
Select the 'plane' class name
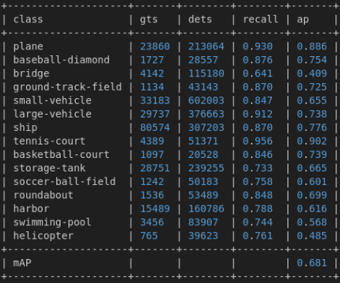(x=28, y=46)
